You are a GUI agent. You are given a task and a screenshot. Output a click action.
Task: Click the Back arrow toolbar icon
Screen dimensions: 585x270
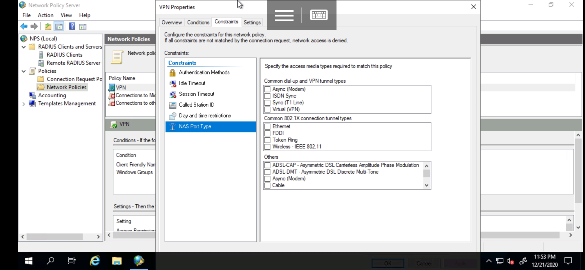pos(24,26)
